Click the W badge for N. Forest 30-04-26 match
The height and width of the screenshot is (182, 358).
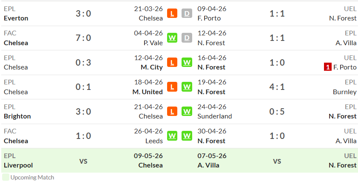click(187, 136)
